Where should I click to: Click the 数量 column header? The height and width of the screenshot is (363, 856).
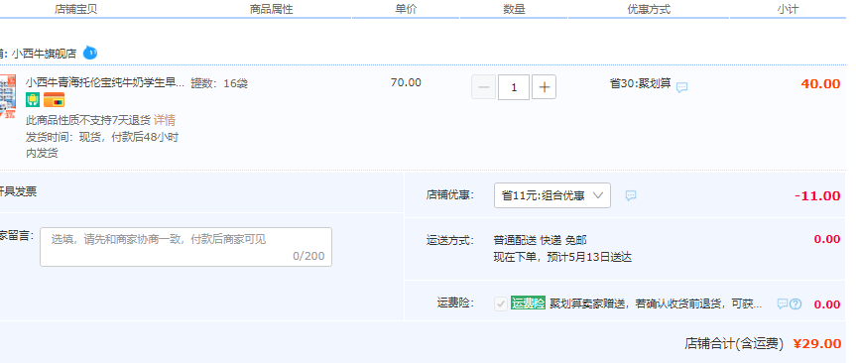tap(514, 9)
